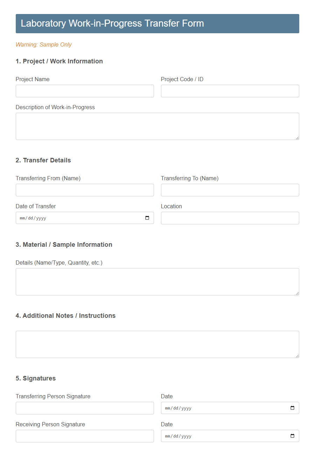Click the Warning: Sample Only text
315x455 pixels.
coord(43,44)
